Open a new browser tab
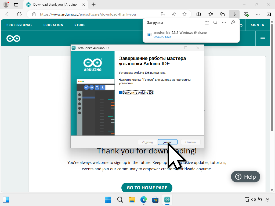This screenshot has height=206, width=275. point(94,5)
